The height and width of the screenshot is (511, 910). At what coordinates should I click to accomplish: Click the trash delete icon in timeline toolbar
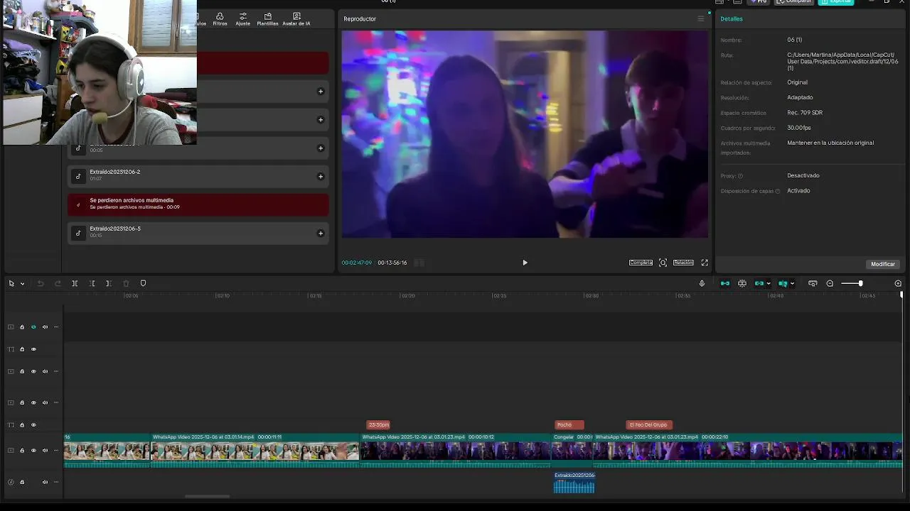(126, 283)
